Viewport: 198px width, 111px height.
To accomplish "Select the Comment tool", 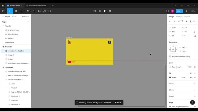I will 49,11.
